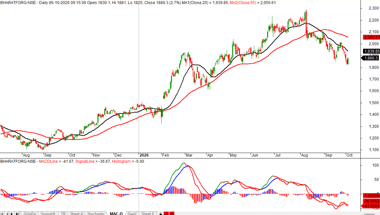Viewport: 380px width, 215px height.
Task: Click the red MA2(Close,55) label
Action: coord(243,3)
